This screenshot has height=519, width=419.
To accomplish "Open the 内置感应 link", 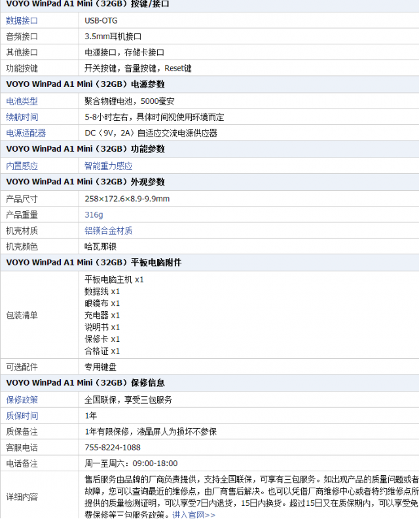I will coord(22,166).
